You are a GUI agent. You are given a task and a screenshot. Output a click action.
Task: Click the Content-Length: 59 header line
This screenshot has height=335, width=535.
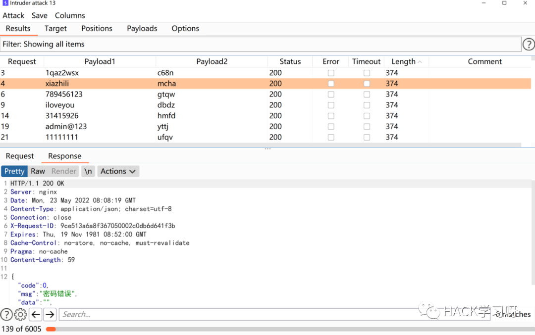tap(43, 260)
